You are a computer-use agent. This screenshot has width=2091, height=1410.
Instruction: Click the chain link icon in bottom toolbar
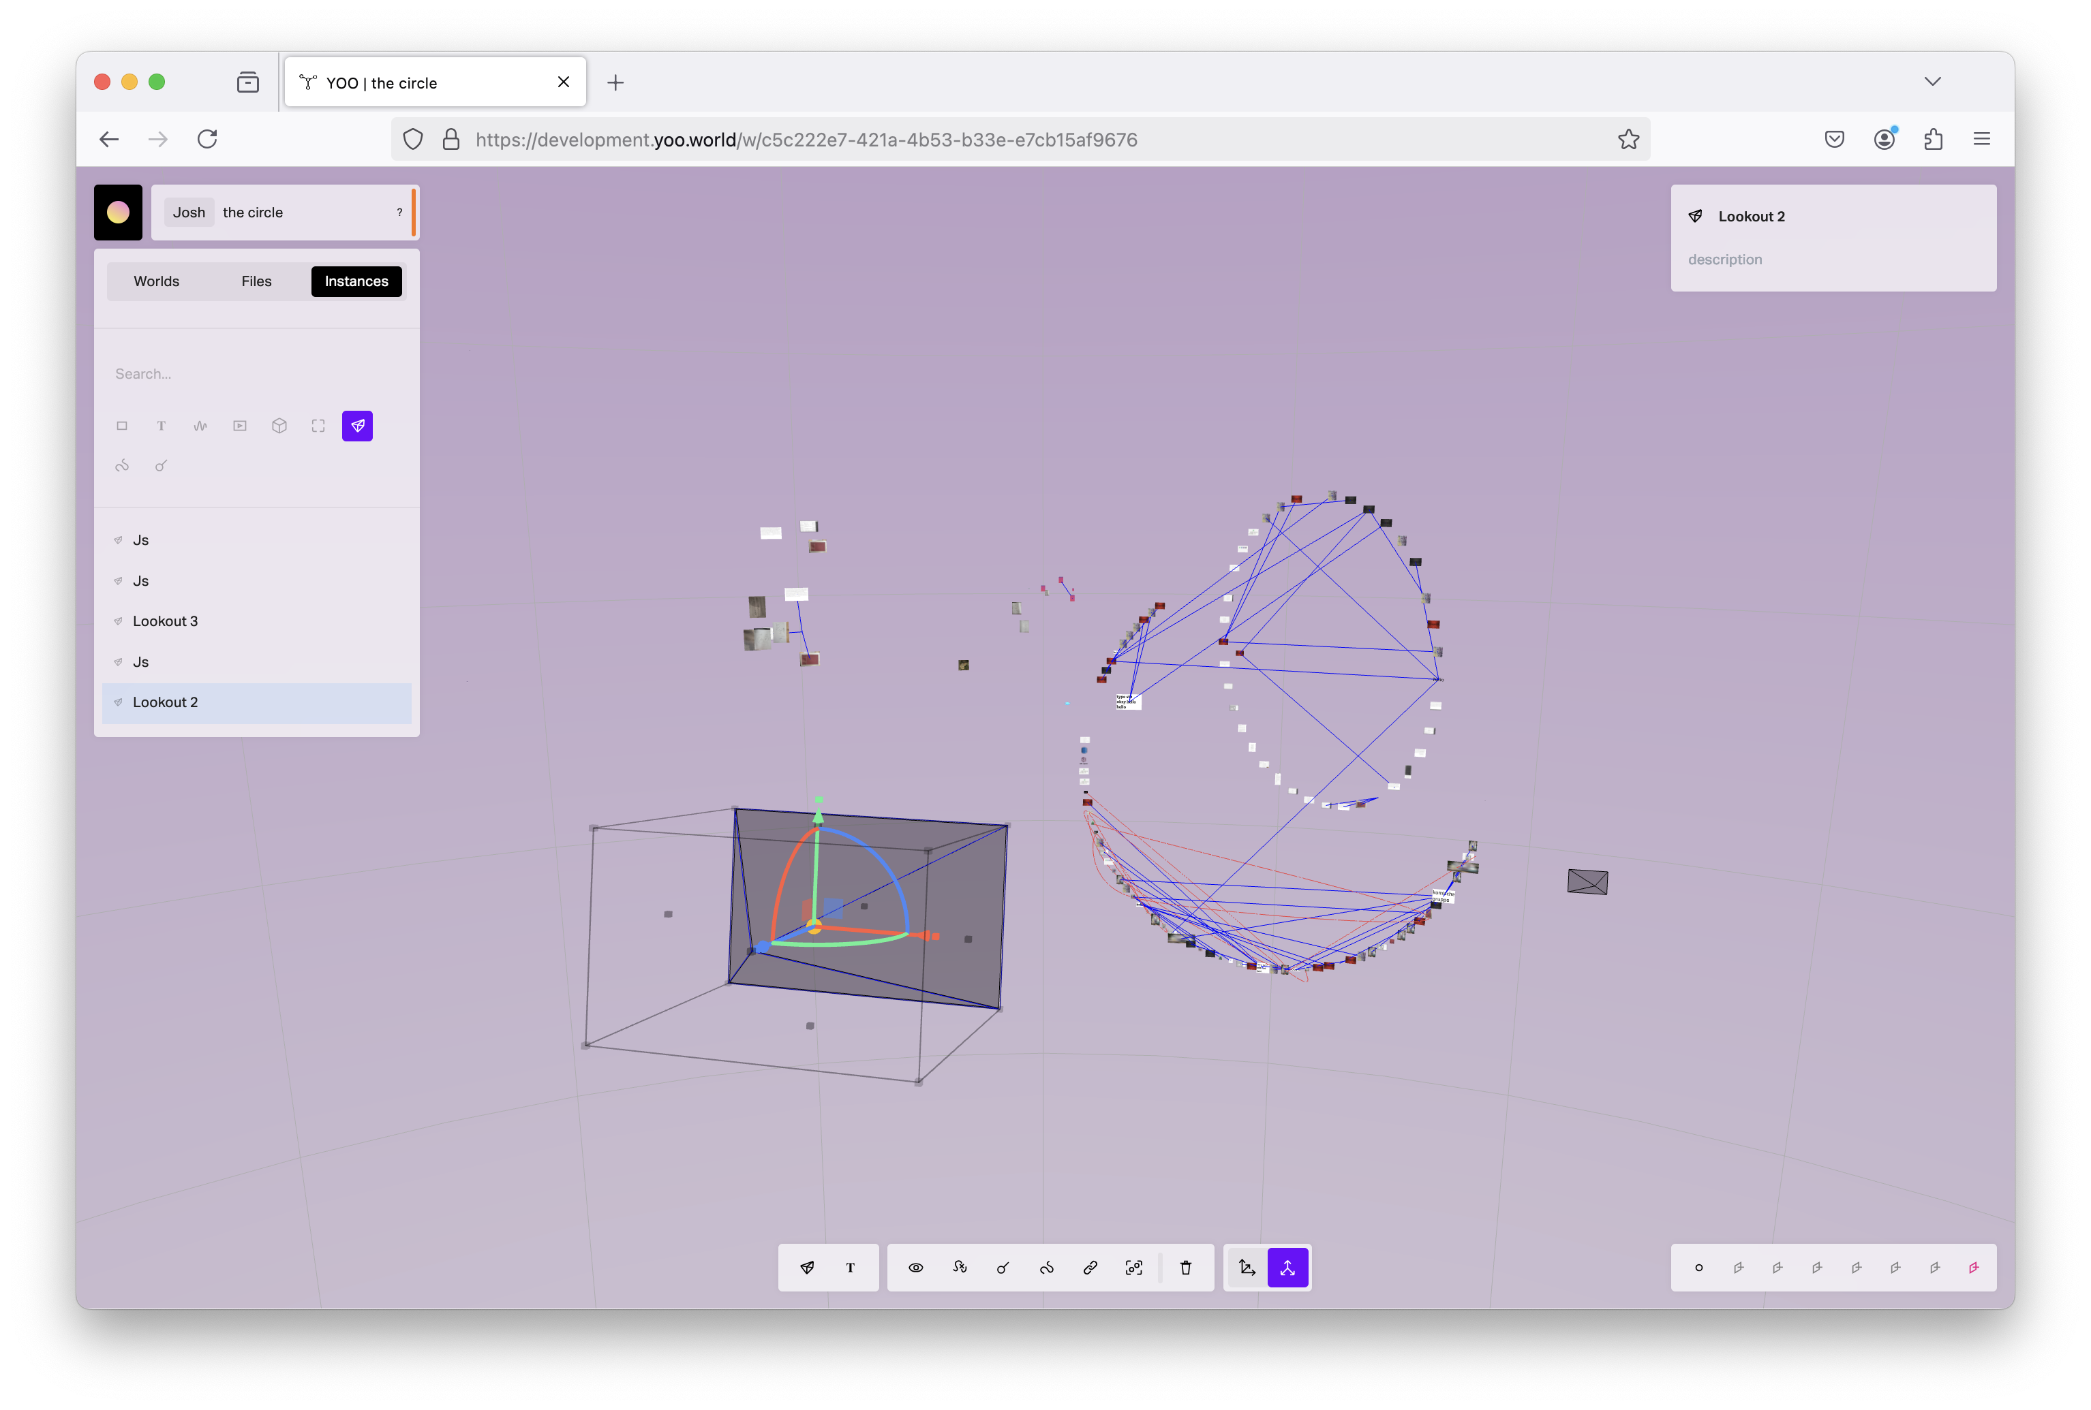tap(1090, 1267)
